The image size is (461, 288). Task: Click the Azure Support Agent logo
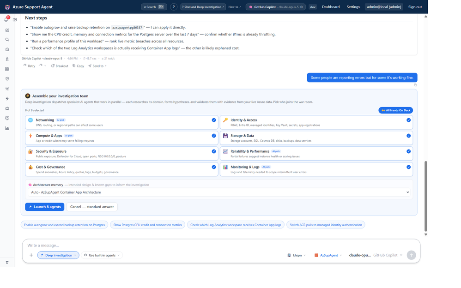point(7,7)
